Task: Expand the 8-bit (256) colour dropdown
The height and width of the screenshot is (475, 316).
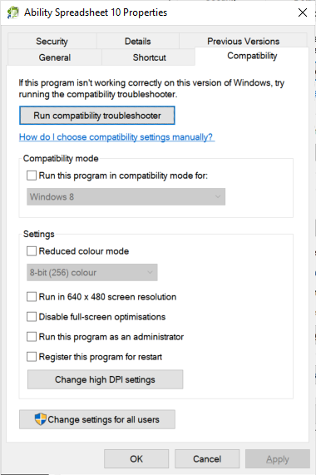Action: 92,272
